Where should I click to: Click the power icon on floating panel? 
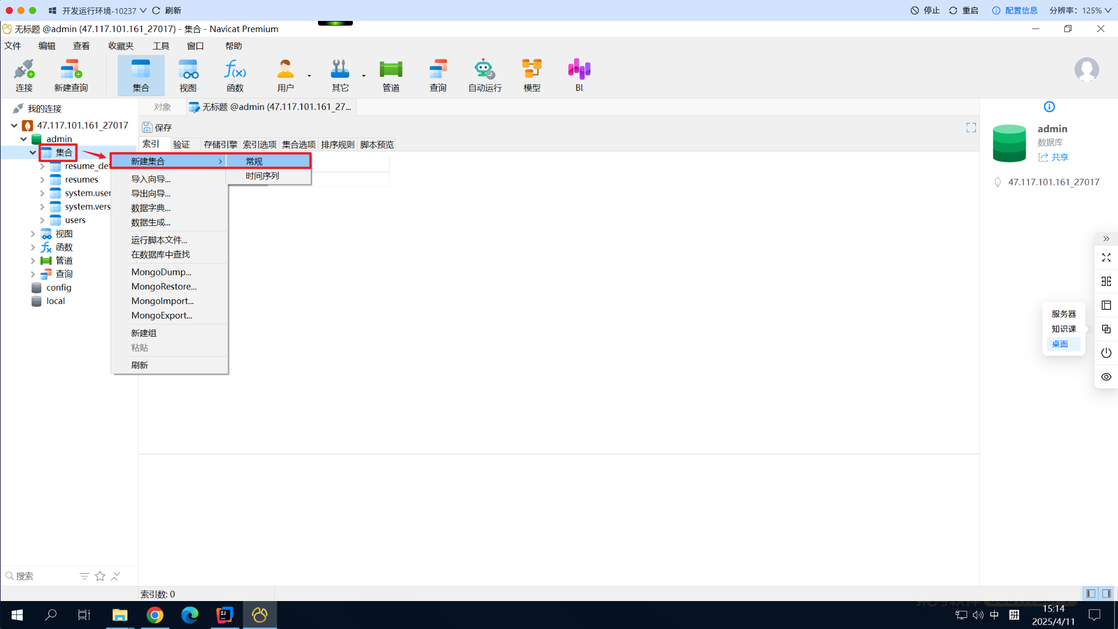pyautogui.click(x=1106, y=353)
